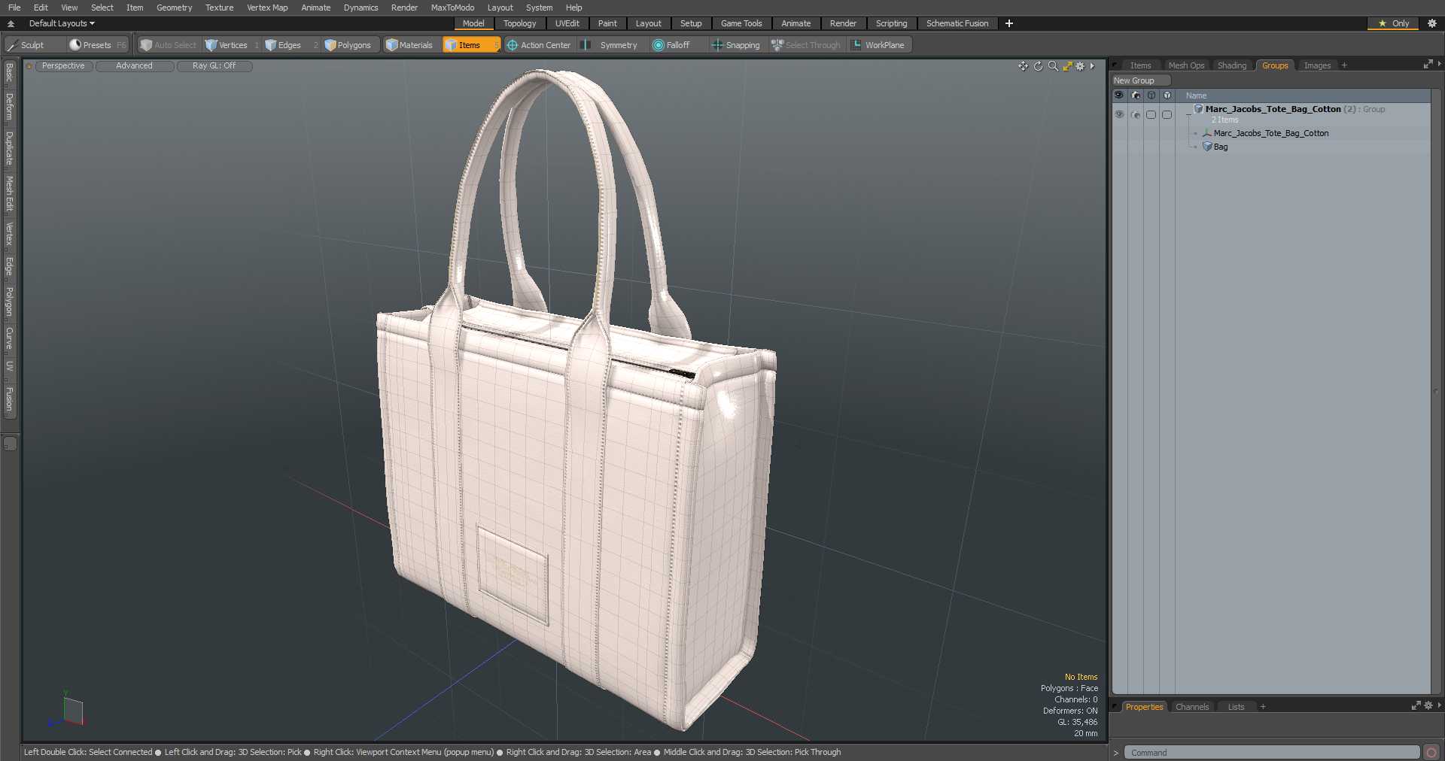Maximize the Groups panel with expand arrows
This screenshot has width=1445, height=761.
click(x=1427, y=65)
